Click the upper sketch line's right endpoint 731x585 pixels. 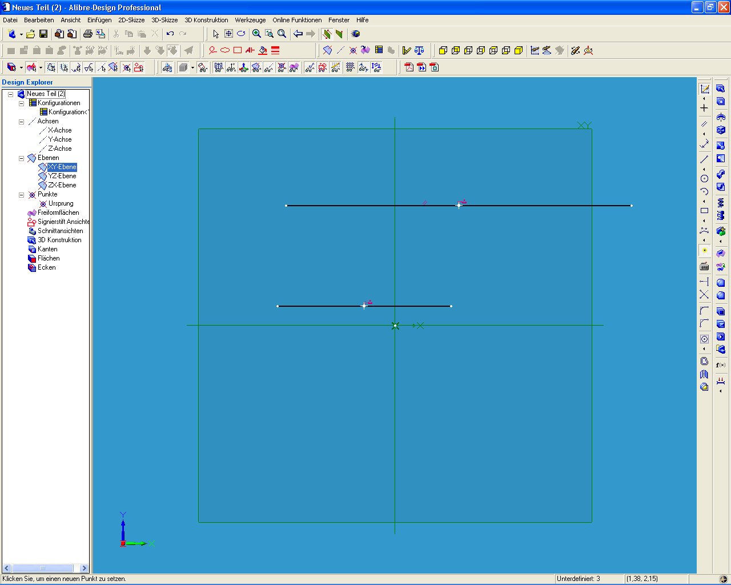[631, 206]
